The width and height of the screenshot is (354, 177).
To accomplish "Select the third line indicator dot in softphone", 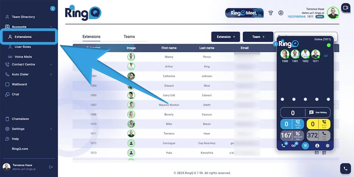I will 305,99.
